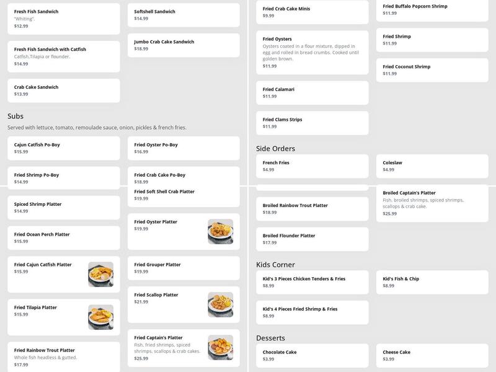Select the Softshell Sandwich item
This screenshot has width=496, height=372.
pos(184,15)
